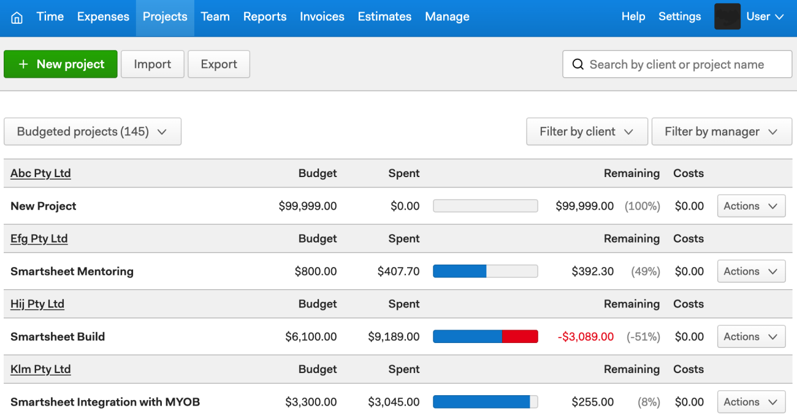Open the Budgeted projects filter dropdown
Image resolution: width=797 pixels, height=419 pixels.
92,131
